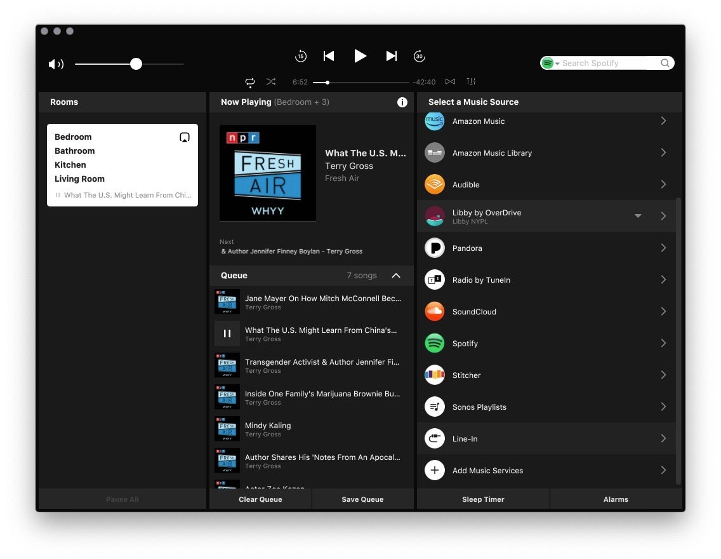Click the Sonos Playlists label
Image resolution: width=721 pixels, height=559 pixels.
(480, 407)
